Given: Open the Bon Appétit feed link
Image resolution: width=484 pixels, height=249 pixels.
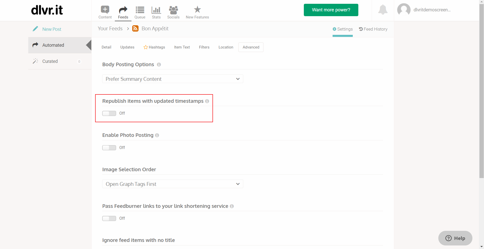Looking at the screenshot, I should 155,29.
